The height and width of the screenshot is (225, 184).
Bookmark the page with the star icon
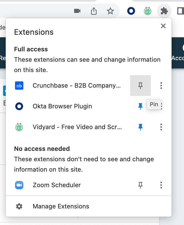[x=111, y=11]
